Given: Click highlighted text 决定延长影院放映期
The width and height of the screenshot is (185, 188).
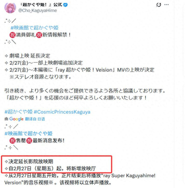Looking at the screenshot, I should (x=29, y=161).
